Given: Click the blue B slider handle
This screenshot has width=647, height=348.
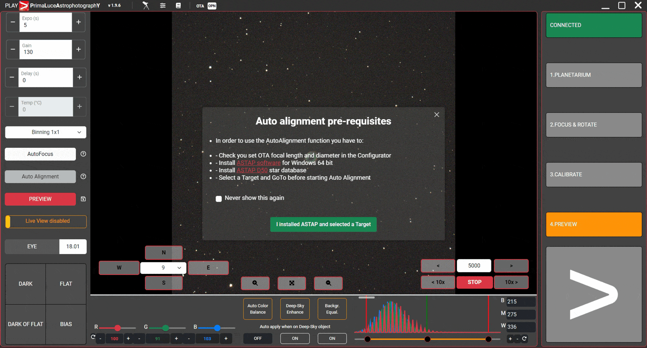Looking at the screenshot, I should pos(217,328).
